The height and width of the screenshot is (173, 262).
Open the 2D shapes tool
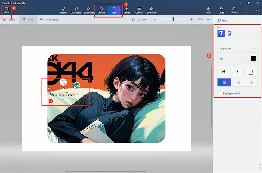(x=76, y=10)
